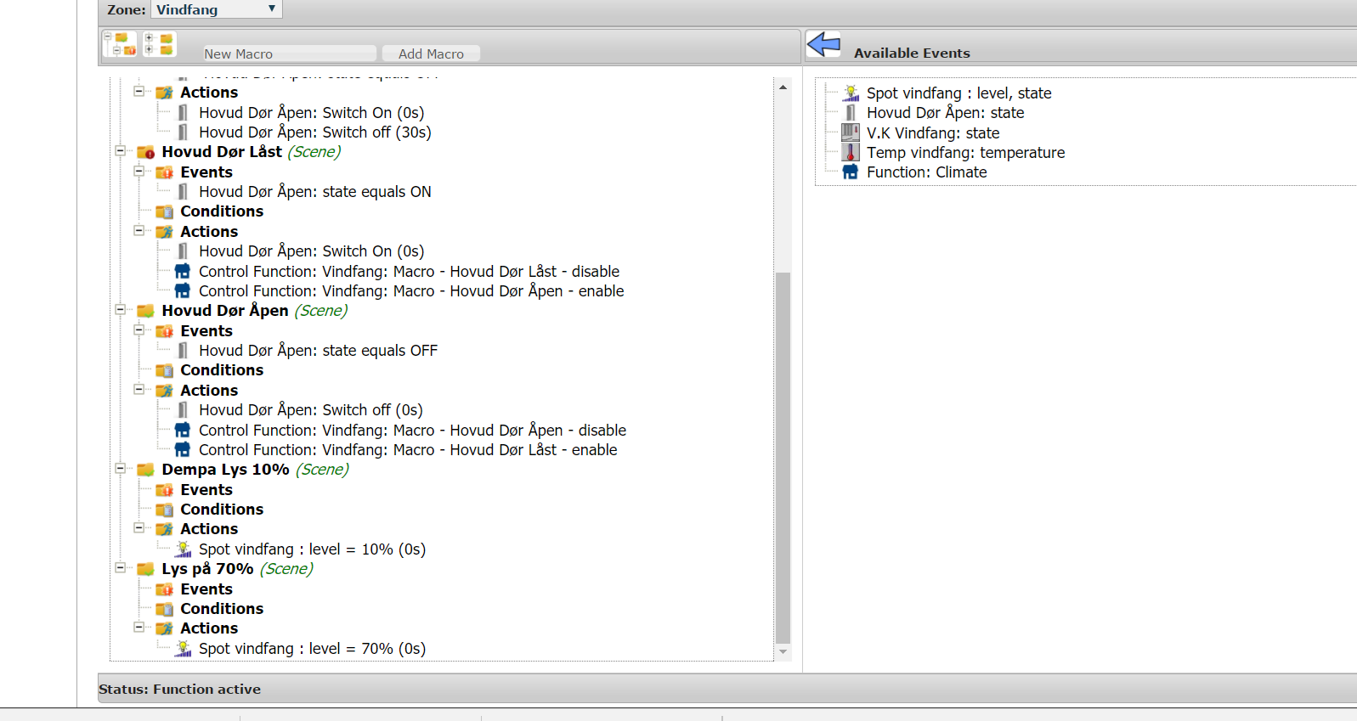Screen dimensions: 1357x721
Task: Click radiator icon of V.K Vindfang event
Action: (851, 132)
